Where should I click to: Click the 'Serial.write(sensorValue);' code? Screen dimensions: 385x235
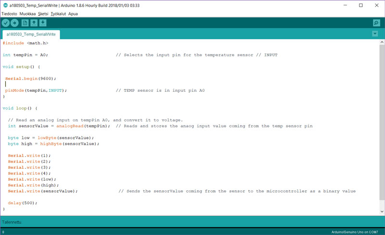pyautogui.click(x=43, y=191)
